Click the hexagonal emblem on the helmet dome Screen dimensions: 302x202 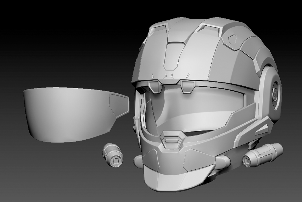coord(233,39)
